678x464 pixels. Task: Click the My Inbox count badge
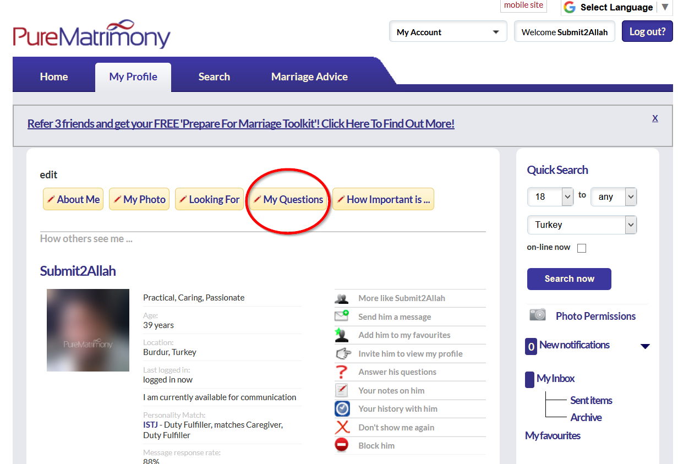coord(529,379)
